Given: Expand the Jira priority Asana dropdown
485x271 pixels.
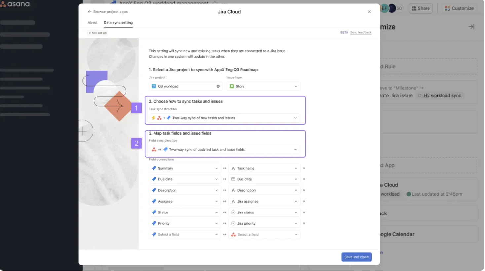Looking at the screenshot, I should pyautogui.click(x=264, y=223).
